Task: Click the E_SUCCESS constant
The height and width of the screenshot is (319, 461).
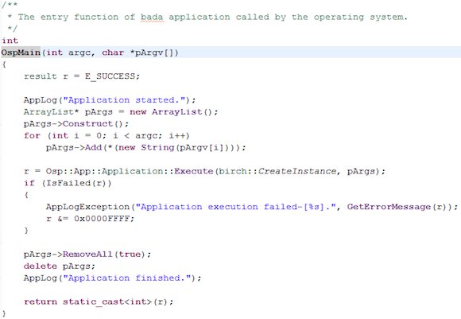Action: (x=110, y=76)
